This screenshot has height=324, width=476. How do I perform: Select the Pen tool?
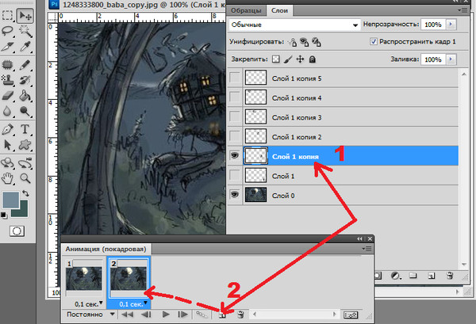[7, 129]
